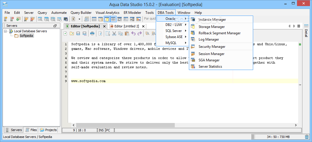Open Session Manager from Oracle submenu
312x142 pixels.
(221, 54)
